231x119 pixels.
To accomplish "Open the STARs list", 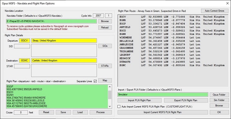I will click(x=105, y=66).
